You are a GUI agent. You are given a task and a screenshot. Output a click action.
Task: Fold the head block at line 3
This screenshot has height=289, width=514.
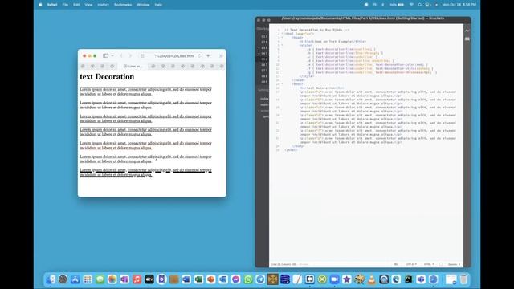[x=282, y=38]
